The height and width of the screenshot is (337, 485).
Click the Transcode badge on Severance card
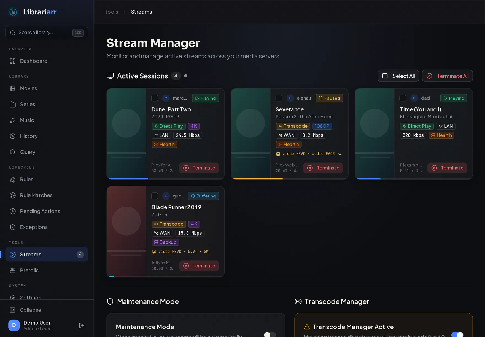[x=293, y=126]
